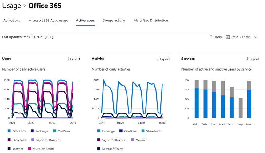Toggle Skype for Business swatch in Activity chart
Screen dimensions: 265x153
99,140
